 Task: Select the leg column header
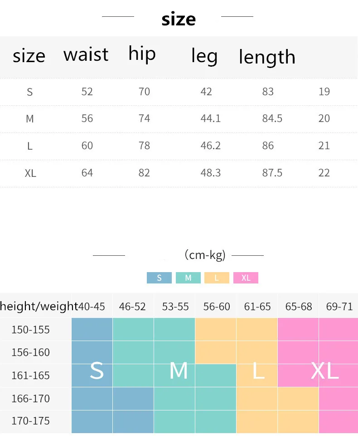(204, 56)
